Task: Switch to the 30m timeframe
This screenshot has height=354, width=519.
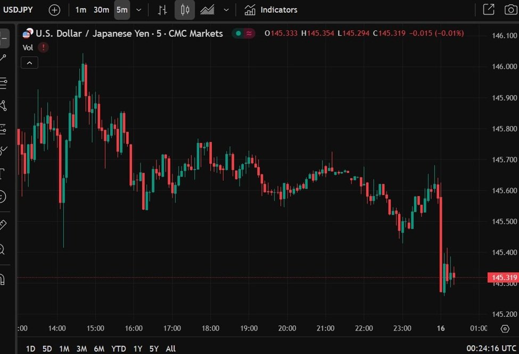Action: coord(101,10)
